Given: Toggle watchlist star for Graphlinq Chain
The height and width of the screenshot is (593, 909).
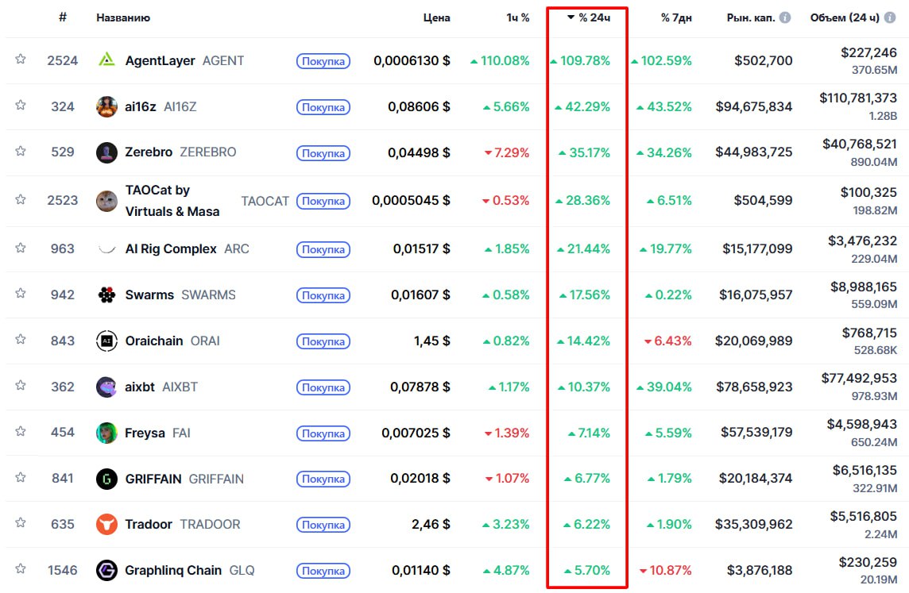Looking at the screenshot, I should click(x=21, y=569).
